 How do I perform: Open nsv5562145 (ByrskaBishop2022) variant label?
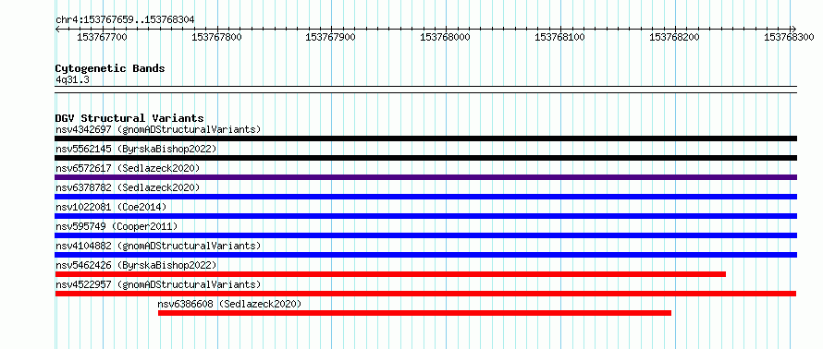click(x=136, y=149)
